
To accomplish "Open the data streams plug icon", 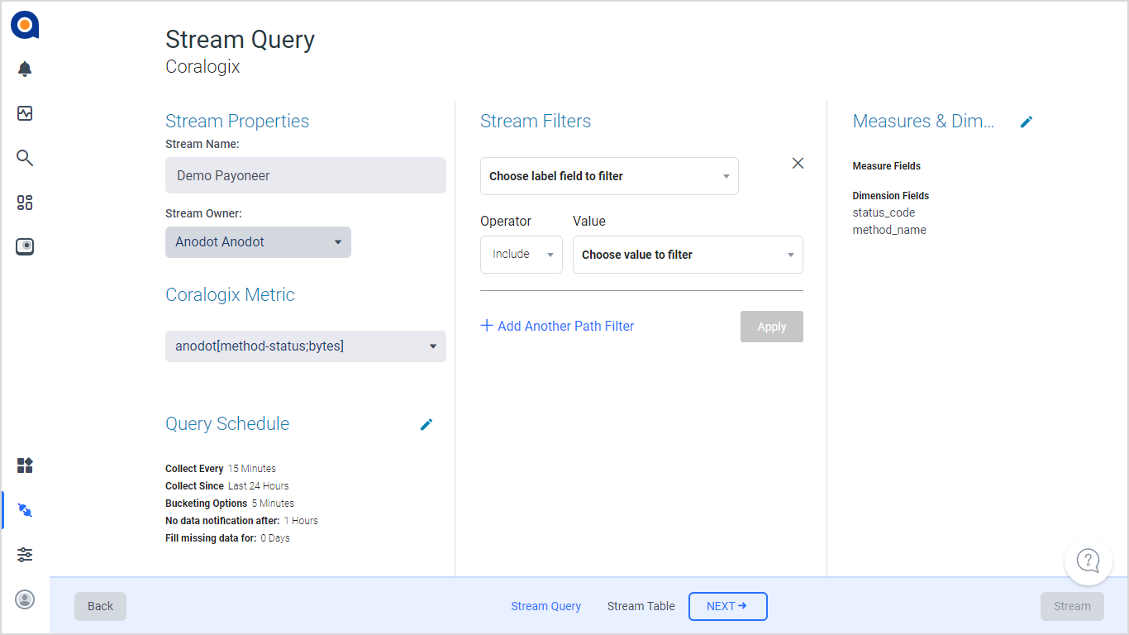I will click(25, 510).
